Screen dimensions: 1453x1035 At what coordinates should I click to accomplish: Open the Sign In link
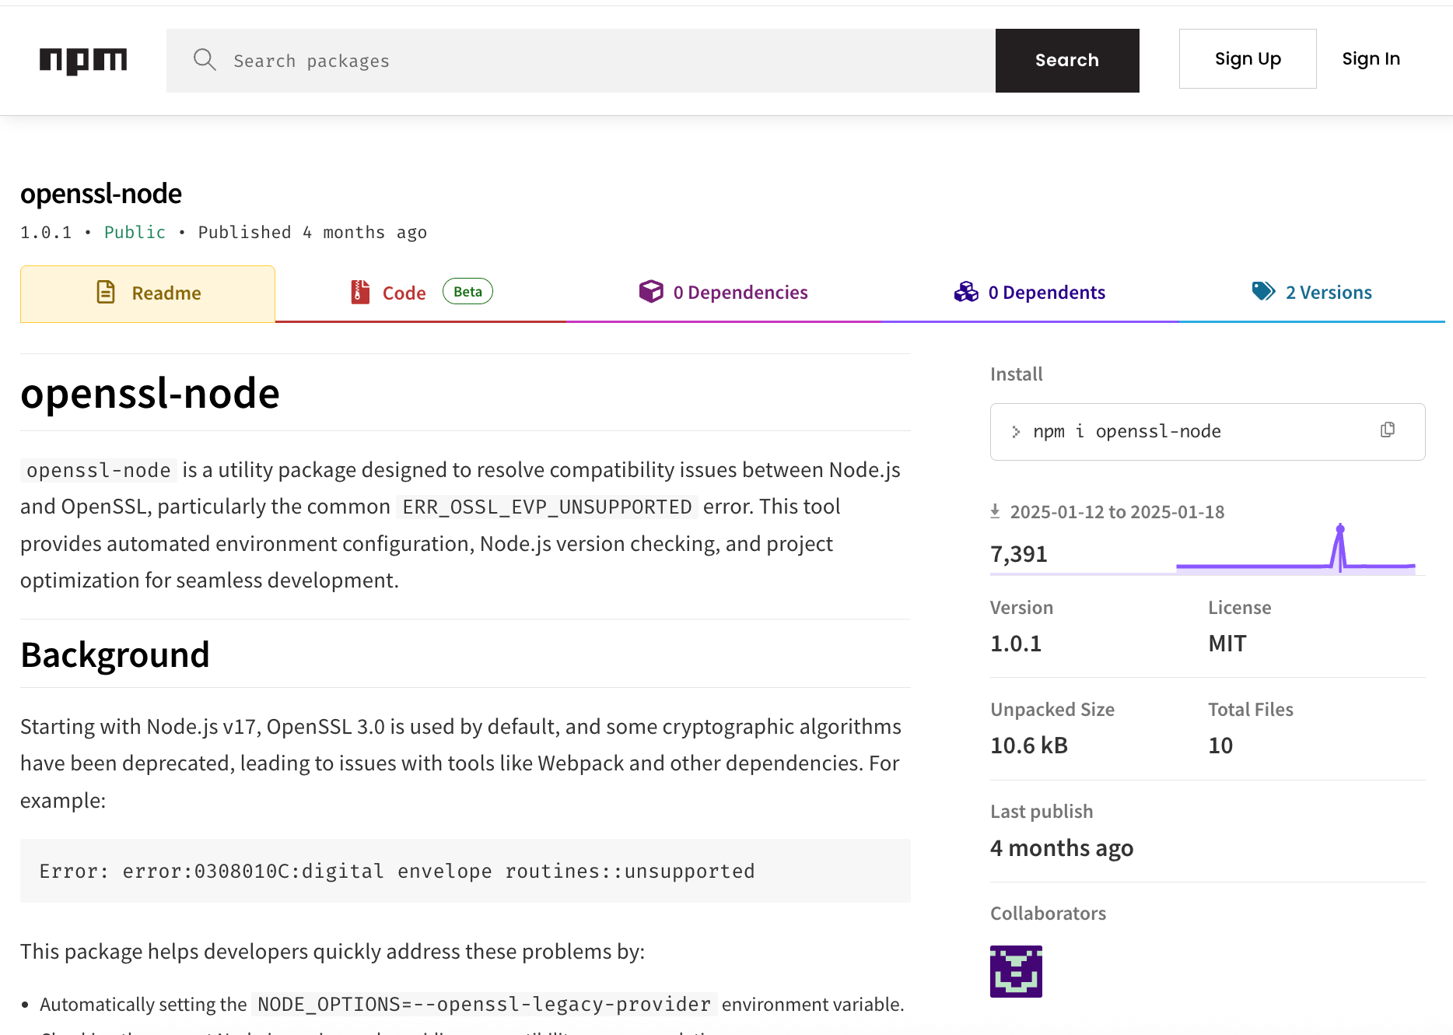[1371, 59]
